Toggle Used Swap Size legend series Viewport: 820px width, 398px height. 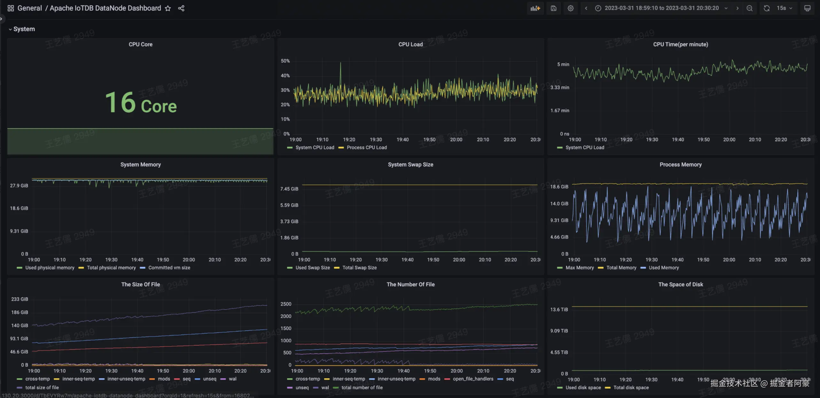(312, 268)
